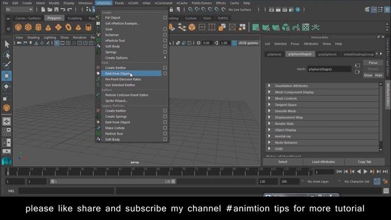This screenshot has height=220, width=391.
Task: Click the orange cube shelf icon near Custom tab
Action: (x=192, y=27)
